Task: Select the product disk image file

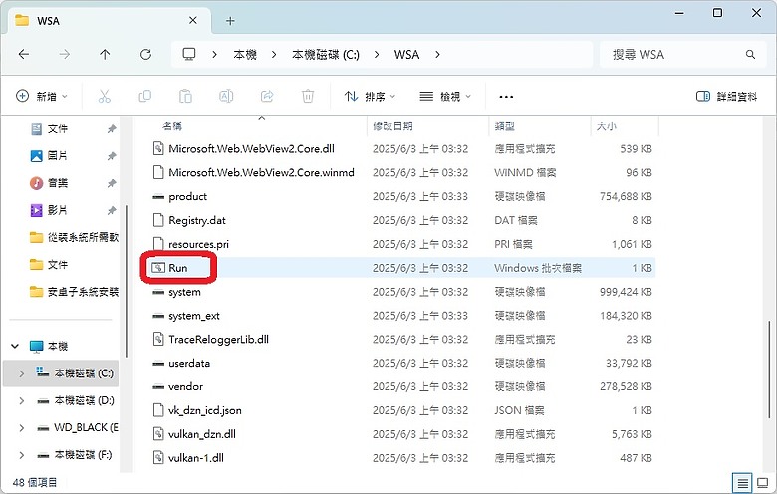Action: (188, 197)
